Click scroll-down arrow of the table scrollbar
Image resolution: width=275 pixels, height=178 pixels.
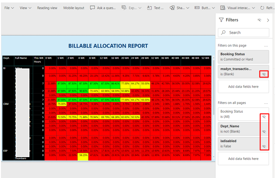214,157
